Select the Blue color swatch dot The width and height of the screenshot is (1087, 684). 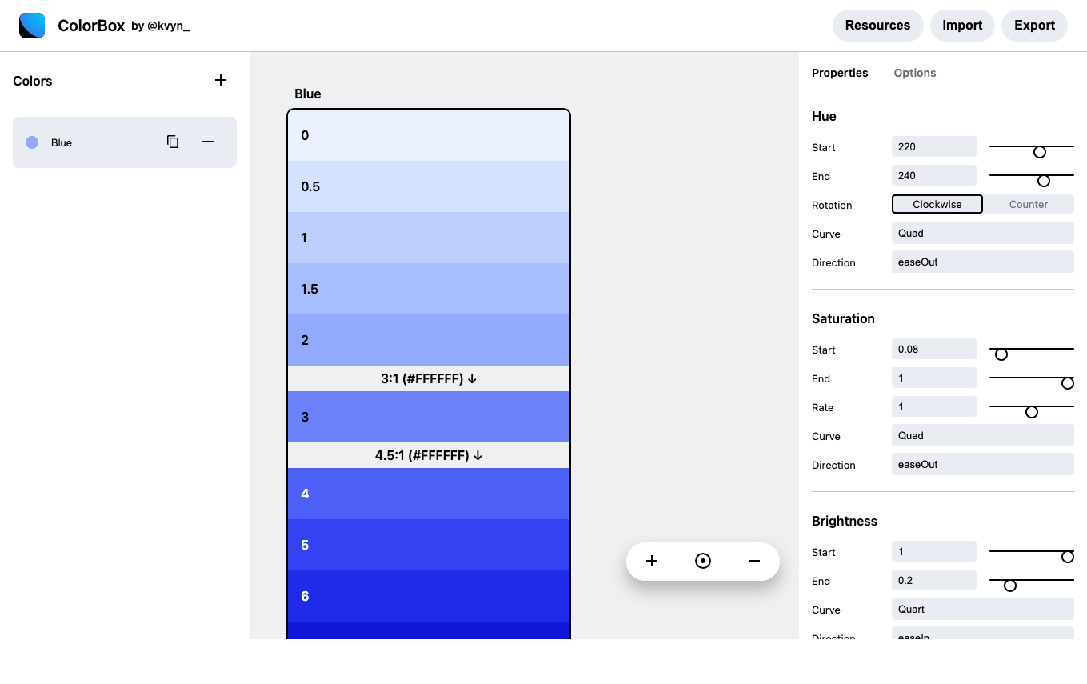[32, 142]
